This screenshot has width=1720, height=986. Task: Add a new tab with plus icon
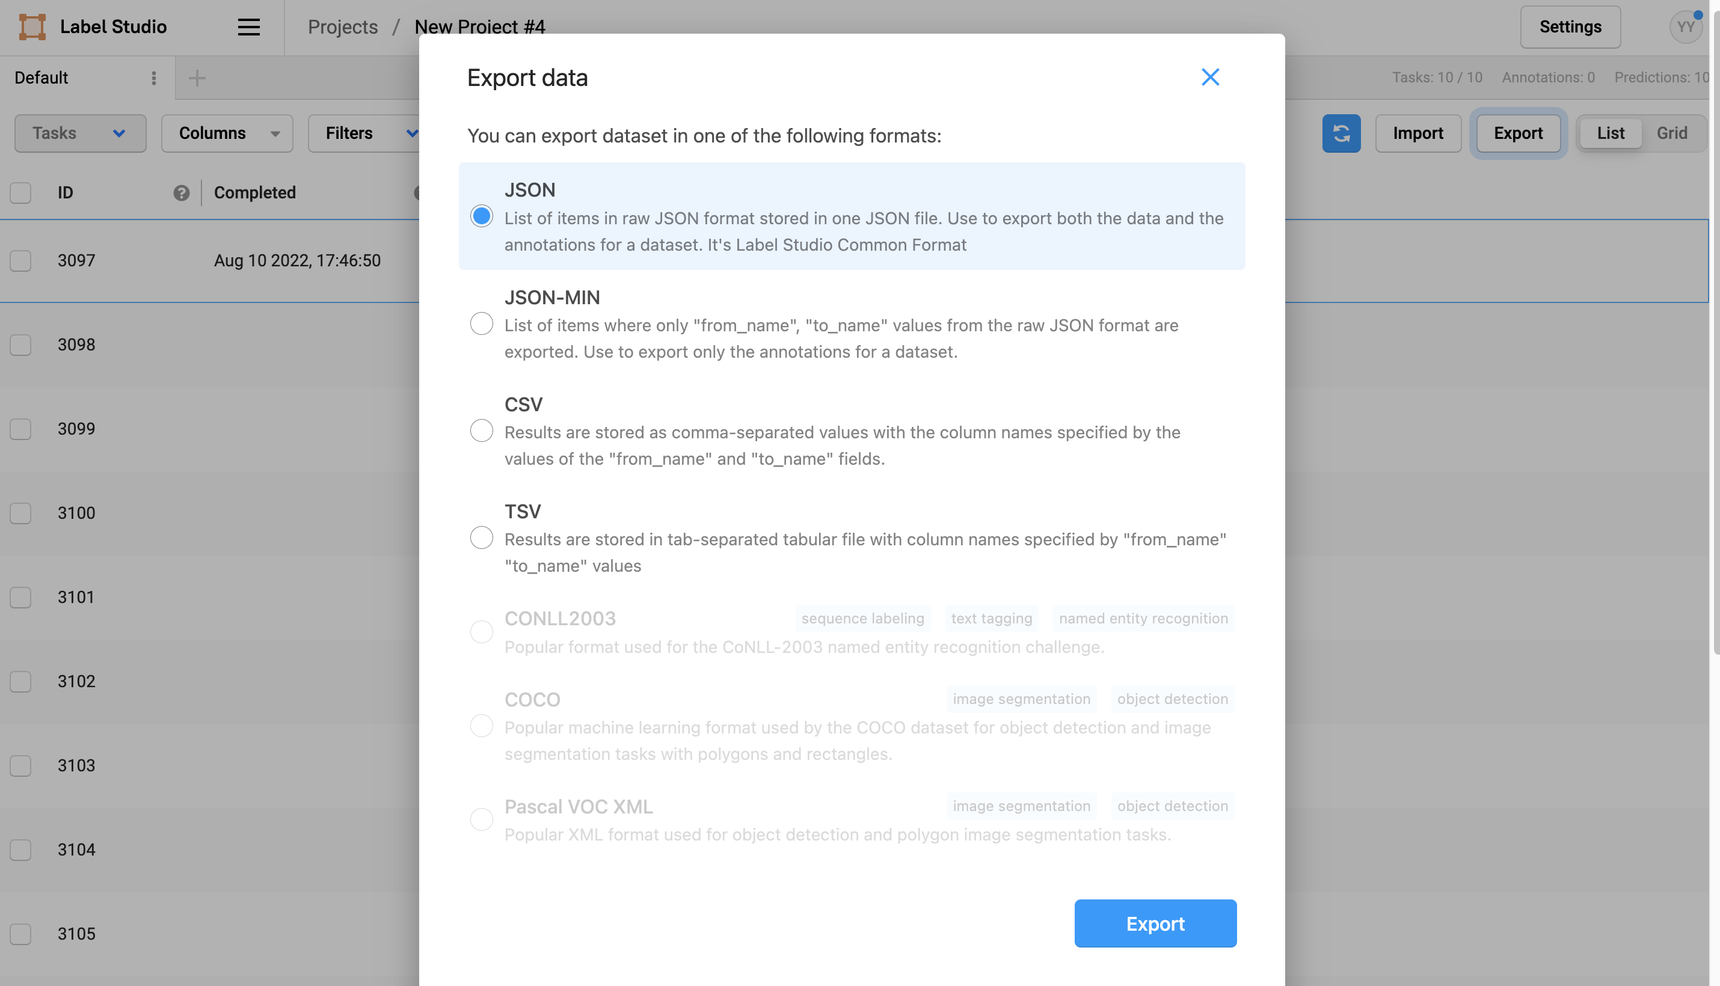[197, 78]
